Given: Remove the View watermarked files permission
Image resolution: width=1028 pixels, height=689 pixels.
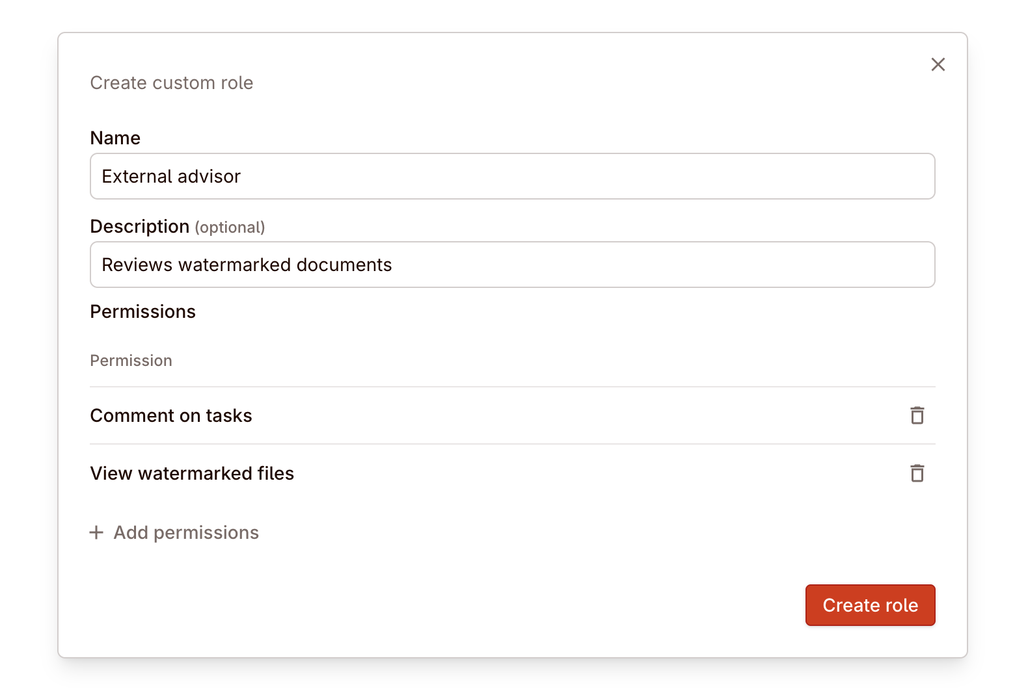Looking at the screenshot, I should click(917, 473).
